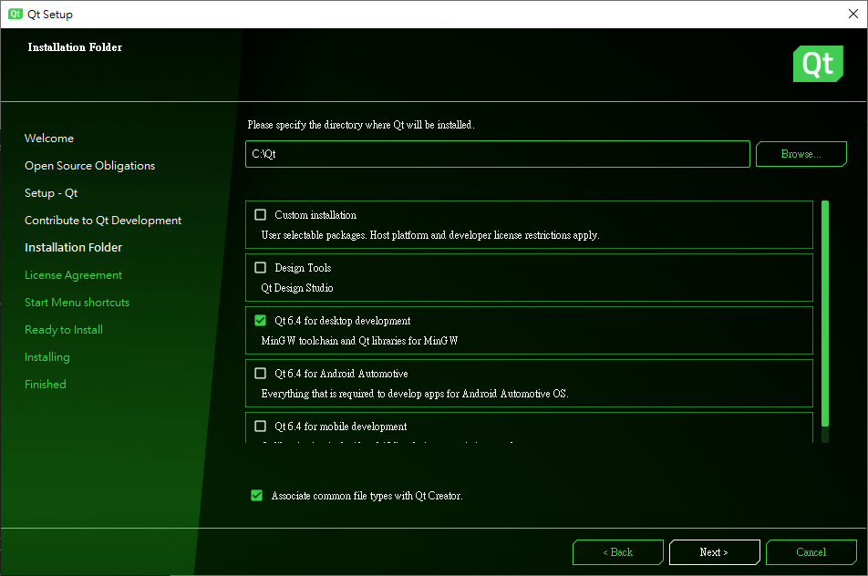868x576 pixels.
Task: Click the Browse... button
Action: (x=801, y=154)
